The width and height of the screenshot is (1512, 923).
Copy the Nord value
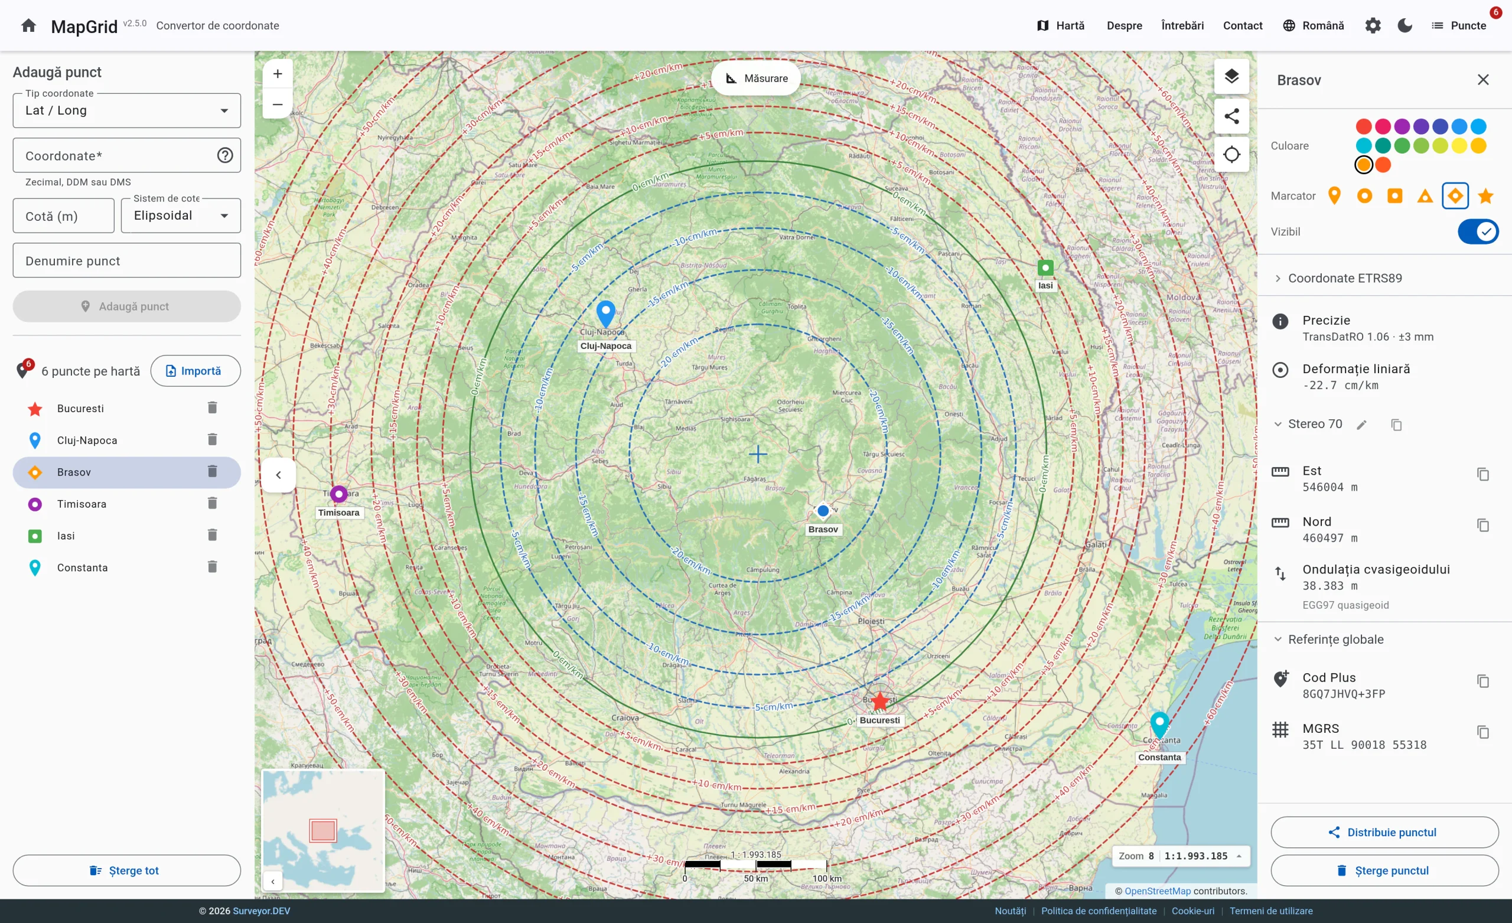tap(1482, 526)
